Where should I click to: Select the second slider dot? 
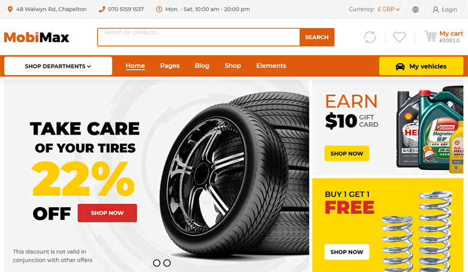[157, 263]
